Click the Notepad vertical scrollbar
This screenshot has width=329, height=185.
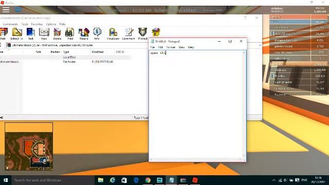click(244, 104)
